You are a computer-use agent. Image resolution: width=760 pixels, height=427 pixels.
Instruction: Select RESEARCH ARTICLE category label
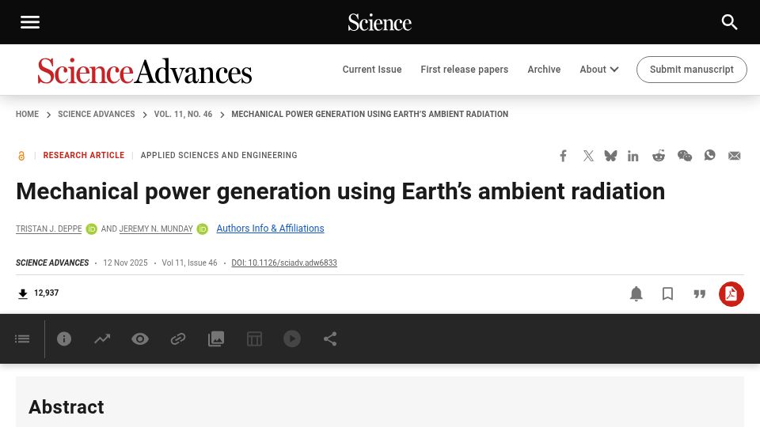84,156
